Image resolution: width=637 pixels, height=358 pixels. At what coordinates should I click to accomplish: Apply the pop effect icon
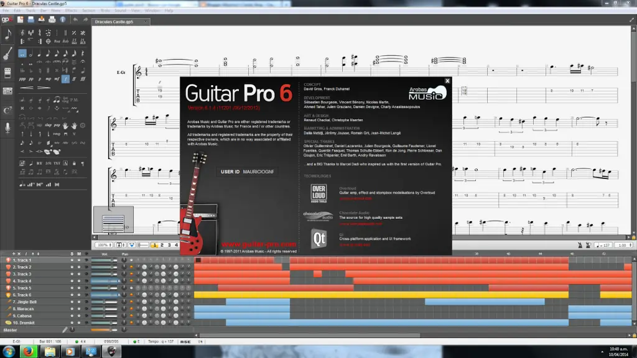(x=57, y=126)
